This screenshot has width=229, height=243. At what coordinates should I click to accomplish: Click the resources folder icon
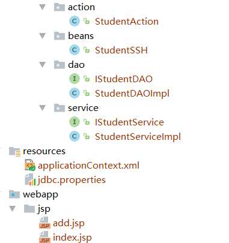(14, 151)
